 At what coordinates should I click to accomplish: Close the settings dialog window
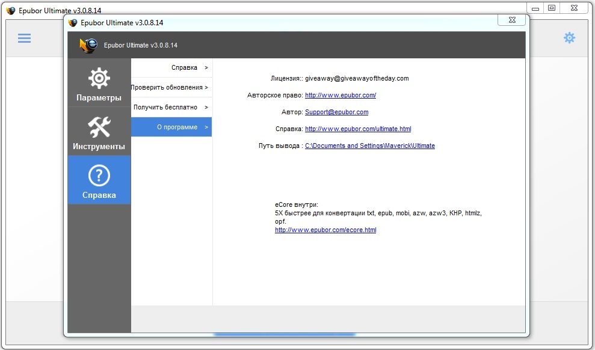512,20
